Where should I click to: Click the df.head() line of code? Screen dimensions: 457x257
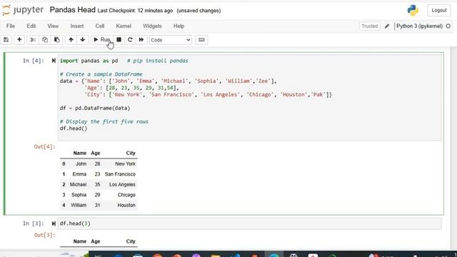coord(74,128)
